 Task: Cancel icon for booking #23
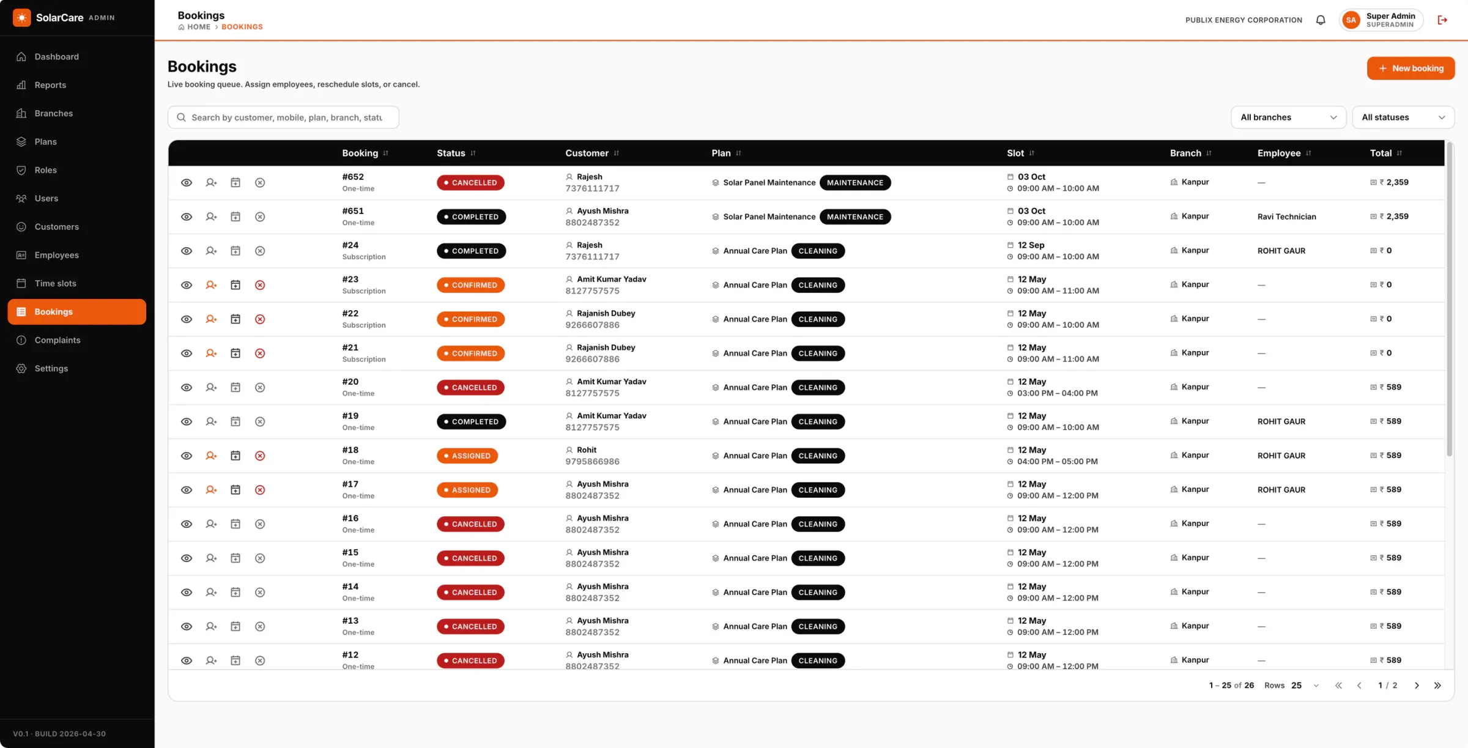click(260, 285)
